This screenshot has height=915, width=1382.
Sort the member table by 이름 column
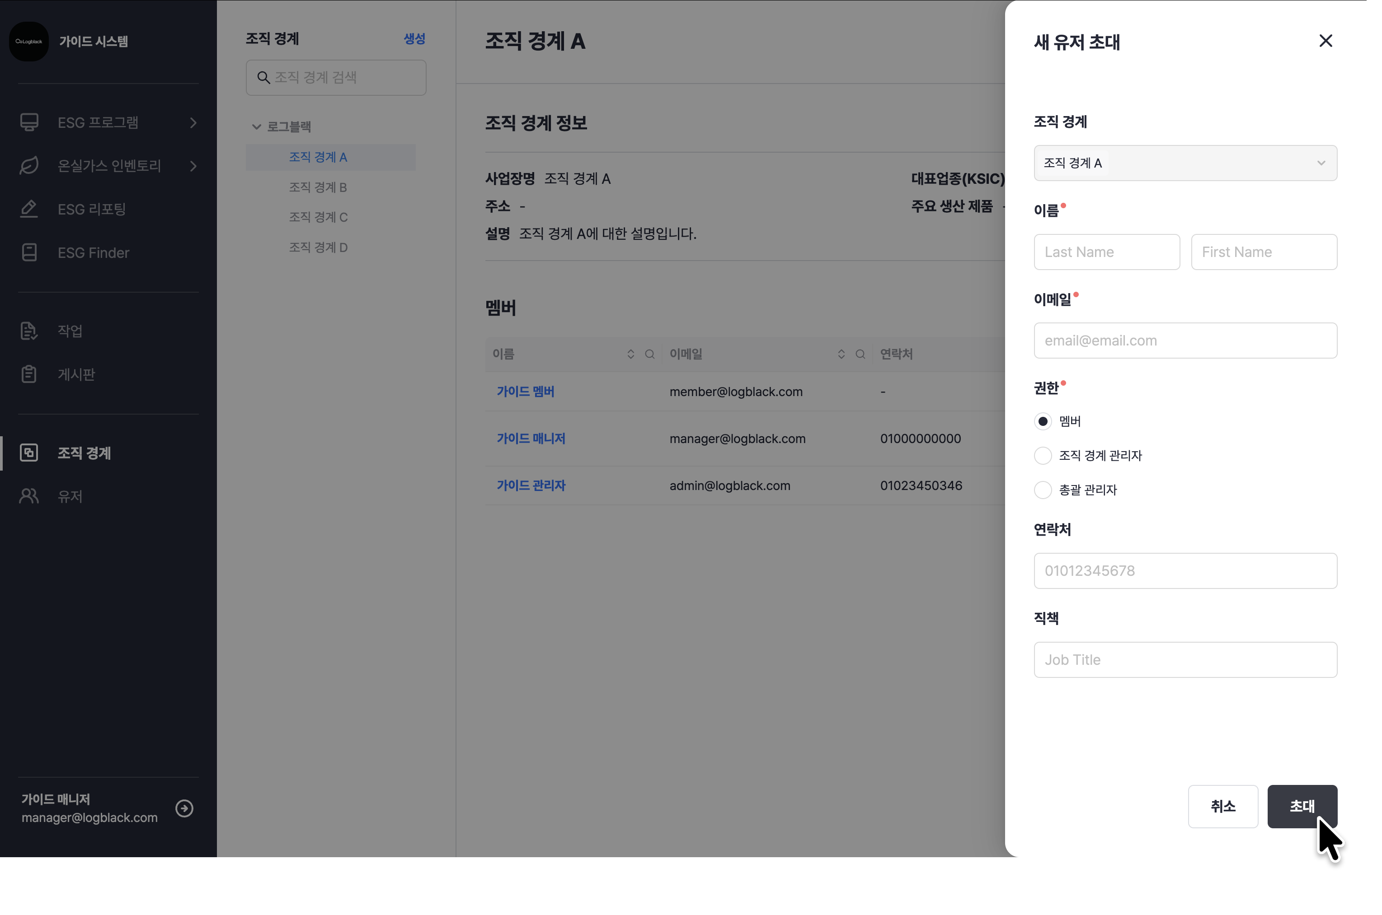(630, 354)
